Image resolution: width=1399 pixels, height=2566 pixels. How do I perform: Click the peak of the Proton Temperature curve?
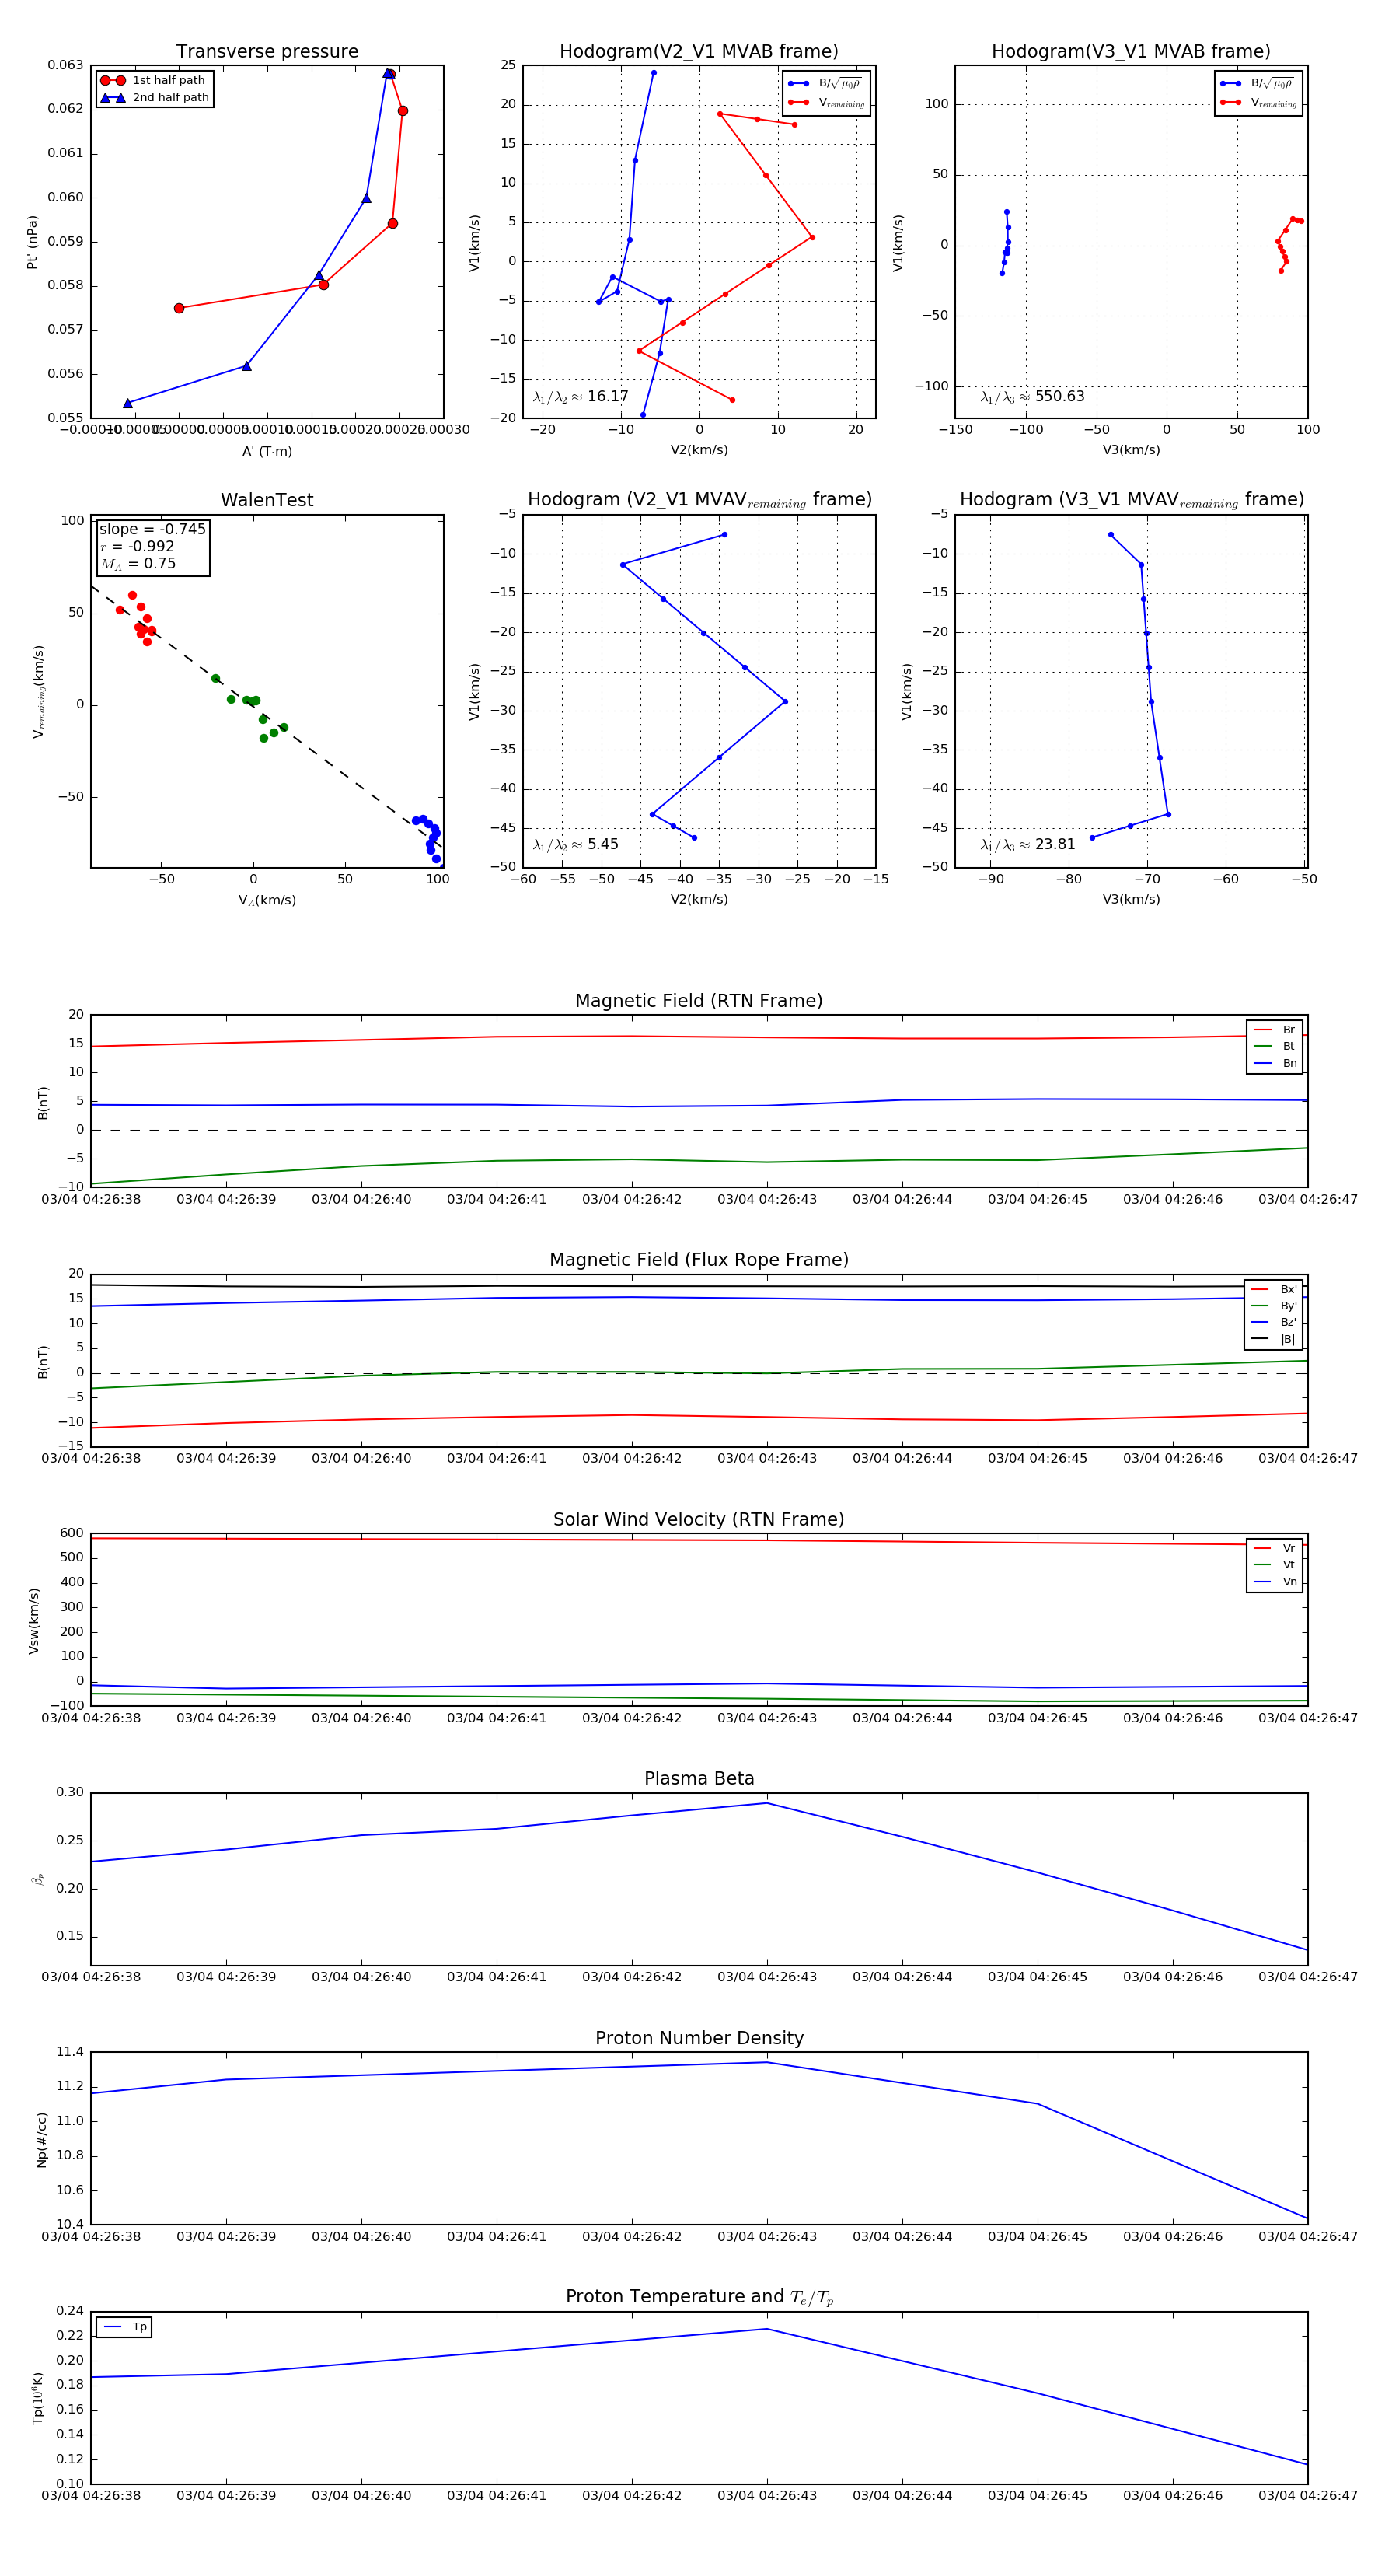coord(766,2329)
